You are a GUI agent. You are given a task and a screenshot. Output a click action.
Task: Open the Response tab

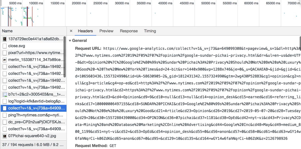point(129,31)
